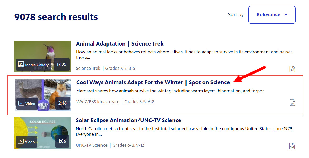Screen dimensions: 309x158
Task: Open Animal Adaptation | Science Trek title
Action: click(x=120, y=44)
